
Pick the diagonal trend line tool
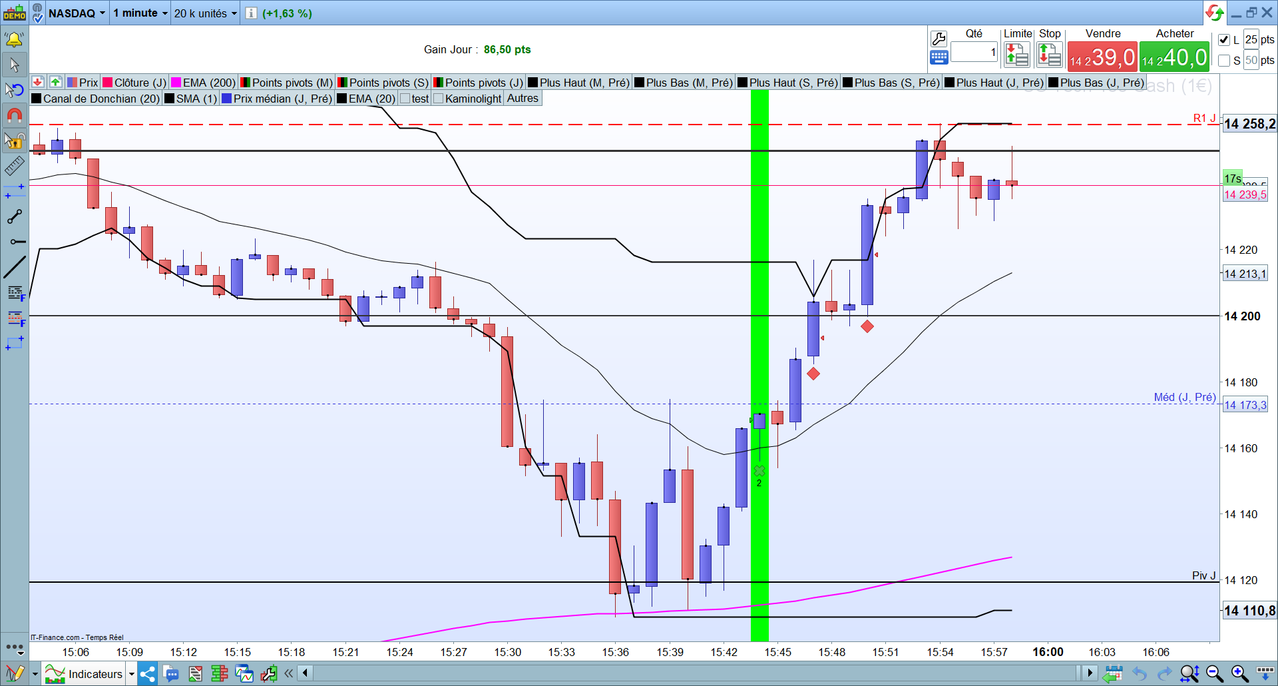click(x=14, y=267)
